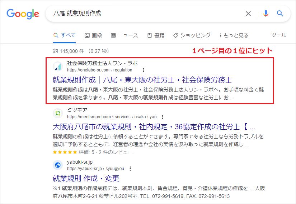Image resolution: width=296 pixels, height=204 pixels.
Task: Open the 大阪府八尾市の就業規則・社内規定 result link
Action: (x=154, y=127)
